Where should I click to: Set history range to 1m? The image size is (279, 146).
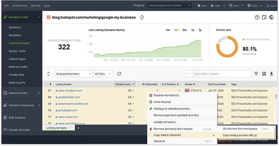tap(168, 30)
